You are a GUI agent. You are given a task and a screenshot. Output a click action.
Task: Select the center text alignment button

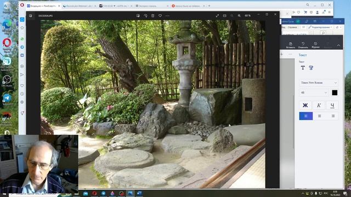point(319,116)
